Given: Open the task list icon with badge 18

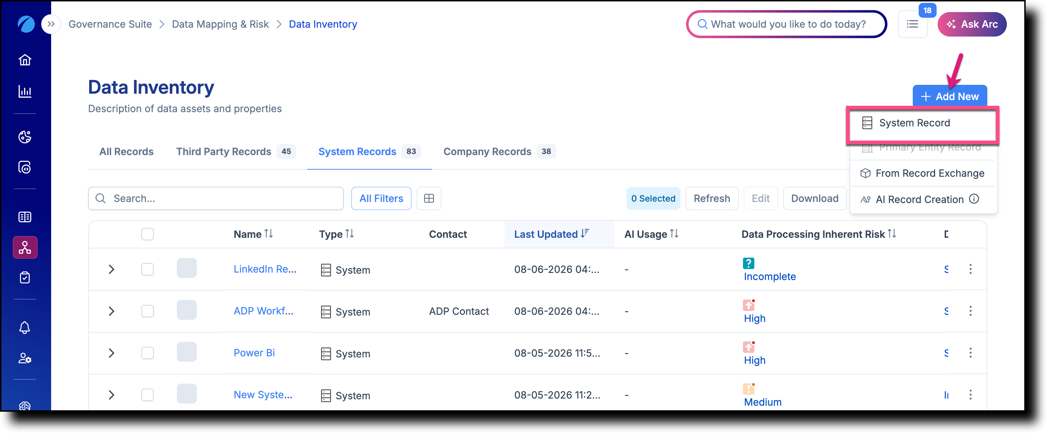Looking at the screenshot, I should pos(912,24).
